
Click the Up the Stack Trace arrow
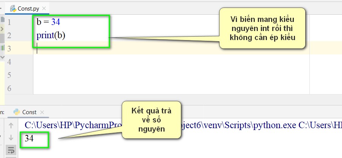pyautogui.click(x=11, y=125)
